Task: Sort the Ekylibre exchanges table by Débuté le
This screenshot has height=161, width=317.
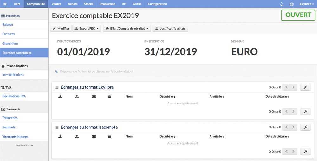Action: [x=167, y=97]
